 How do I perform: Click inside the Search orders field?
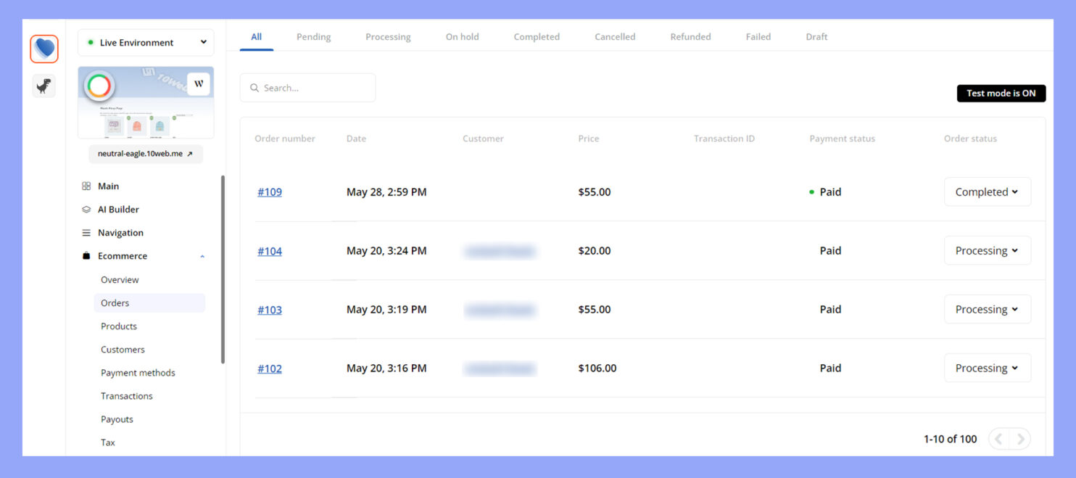point(307,87)
